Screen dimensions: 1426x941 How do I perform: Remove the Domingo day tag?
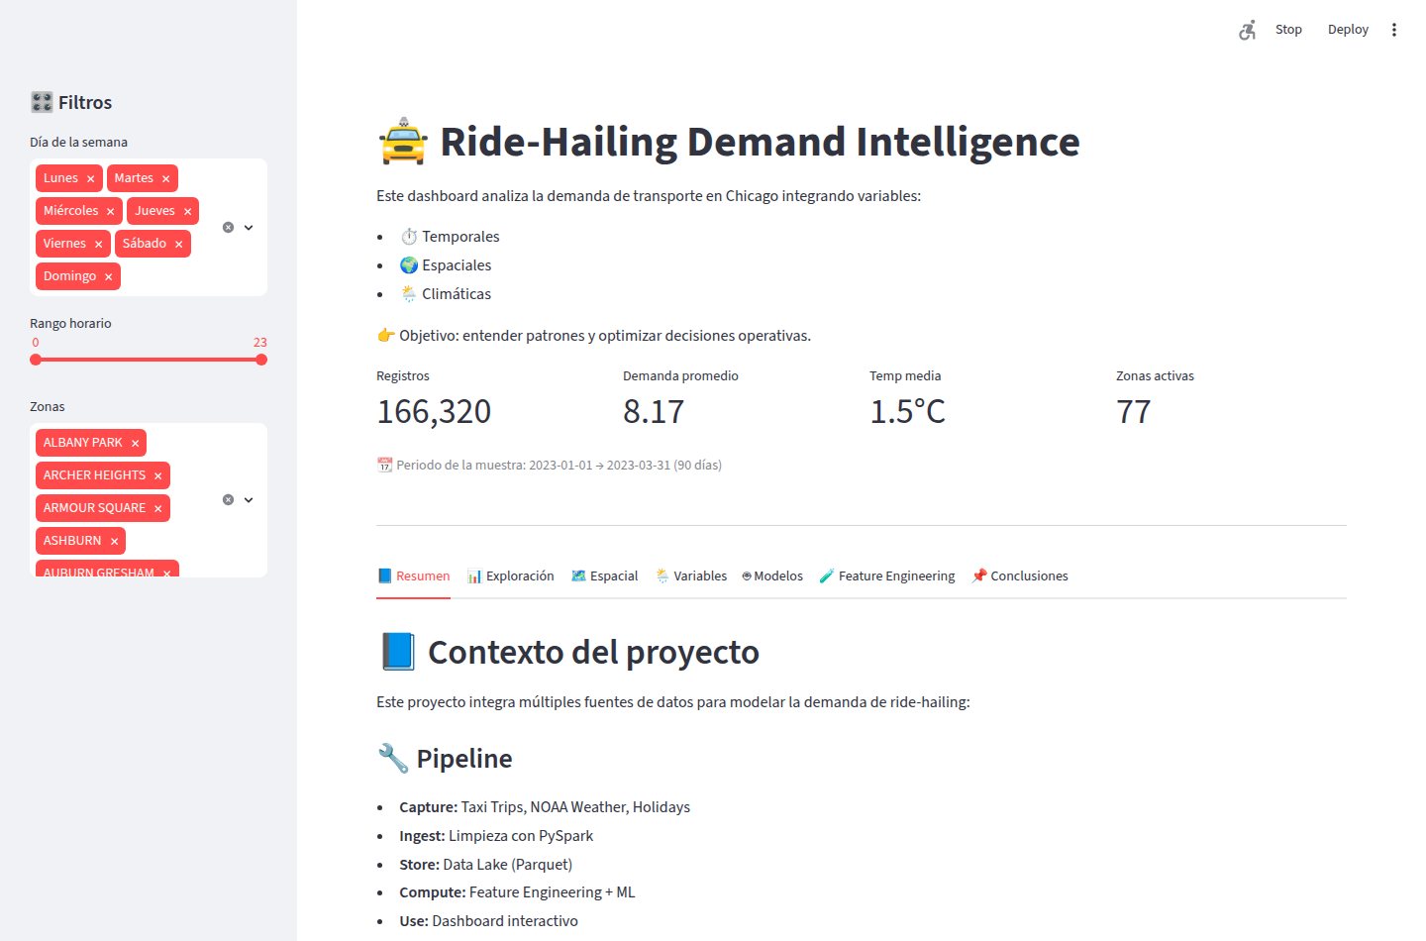108,277
